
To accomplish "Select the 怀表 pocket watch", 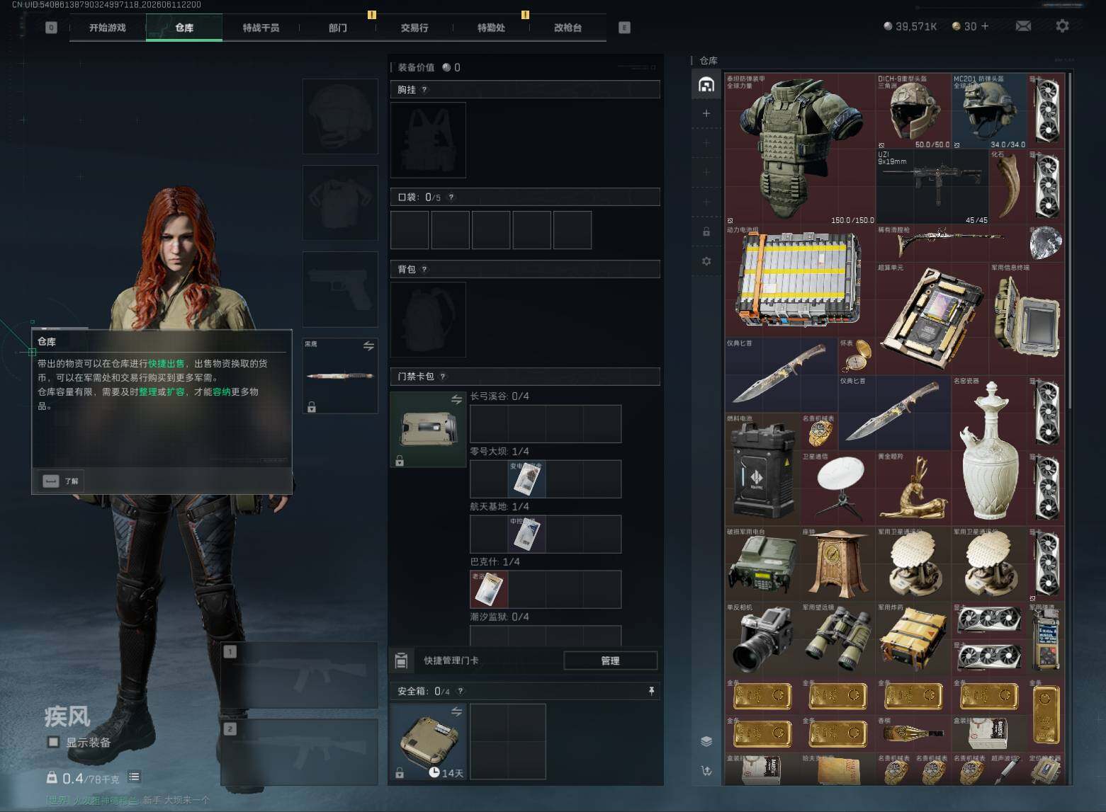I will click(x=857, y=356).
